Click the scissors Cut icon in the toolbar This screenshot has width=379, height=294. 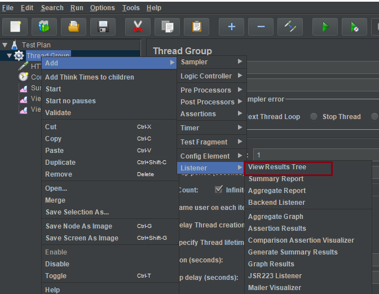[138, 27]
